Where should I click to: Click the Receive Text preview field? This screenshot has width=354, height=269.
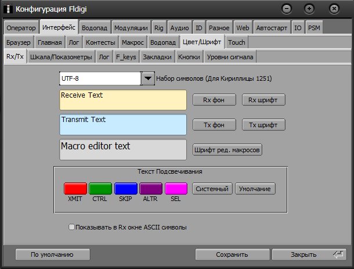point(123,100)
